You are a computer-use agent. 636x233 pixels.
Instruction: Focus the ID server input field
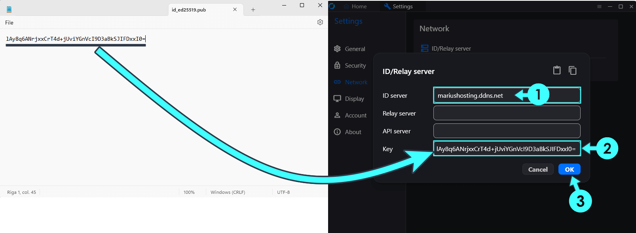[x=507, y=95]
